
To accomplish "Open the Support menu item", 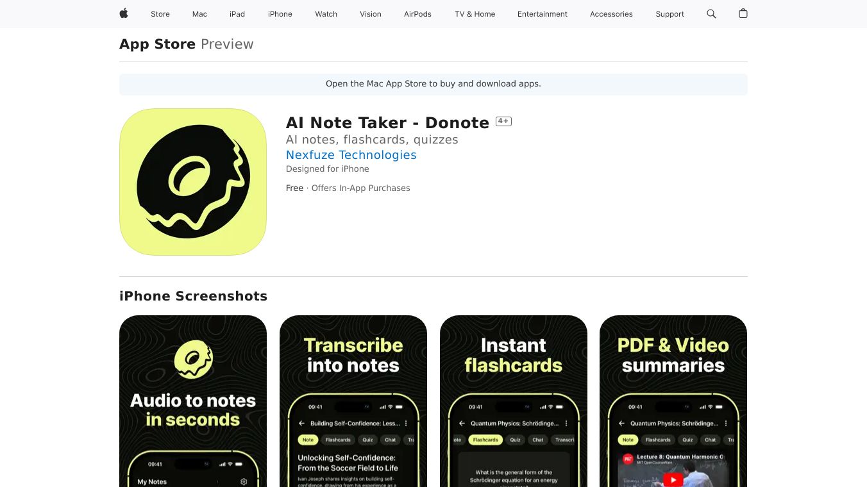I will 669,14.
